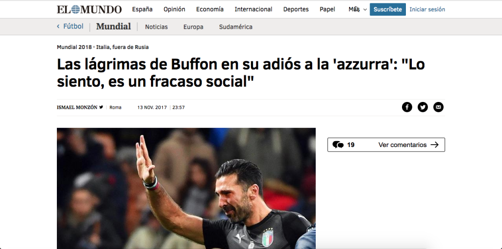Expand the Más dropdown menu
502x249 pixels.
[357, 9]
